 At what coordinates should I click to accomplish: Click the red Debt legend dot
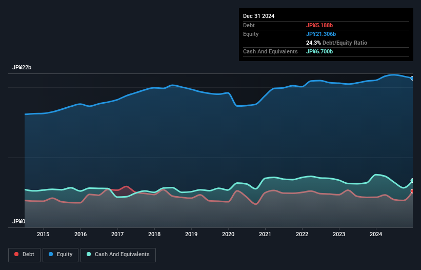click(16, 254)
